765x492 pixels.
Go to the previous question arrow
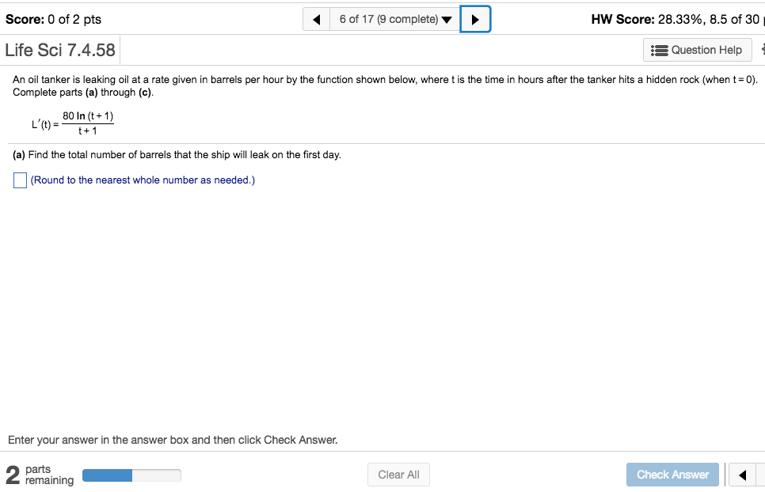(x=316, y=20)
